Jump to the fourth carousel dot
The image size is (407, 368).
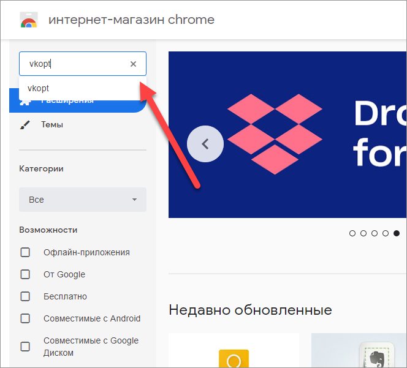[x=386, y=233]
